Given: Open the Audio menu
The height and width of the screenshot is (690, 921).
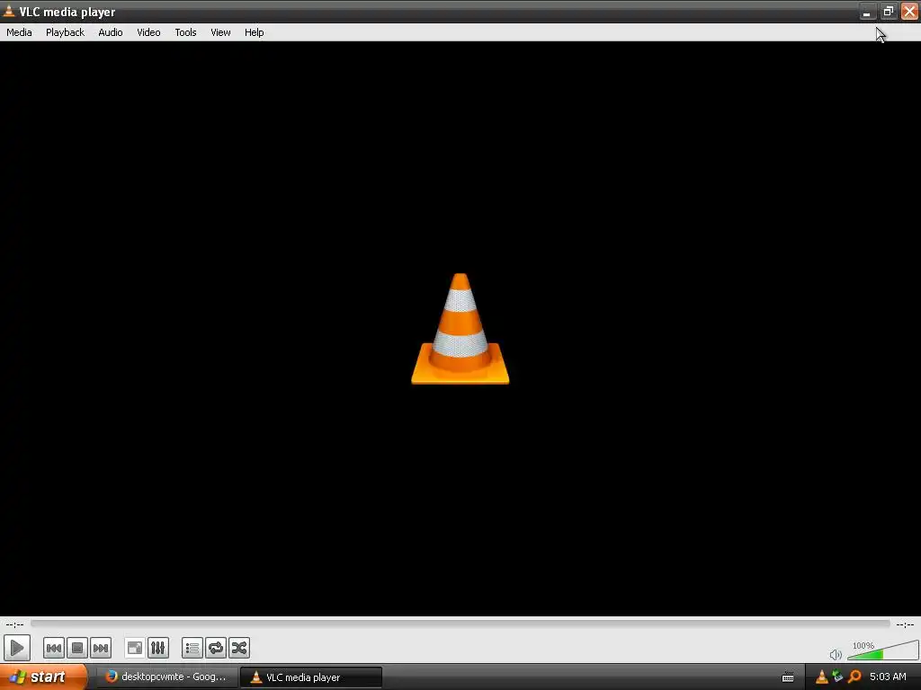Looking at the screenshot, I should pyautogui.click(x=111, y=32).
